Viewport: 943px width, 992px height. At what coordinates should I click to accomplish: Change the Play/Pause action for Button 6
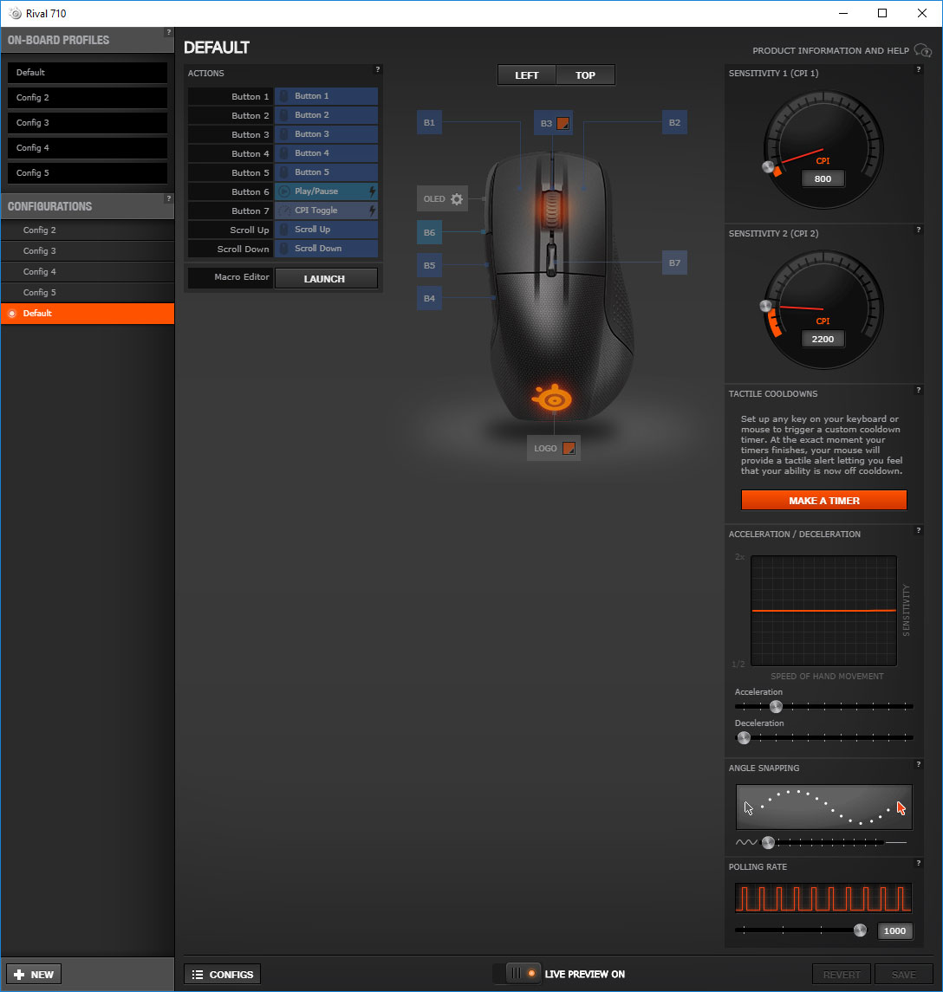pyautogui.click(x=327, y=191)
